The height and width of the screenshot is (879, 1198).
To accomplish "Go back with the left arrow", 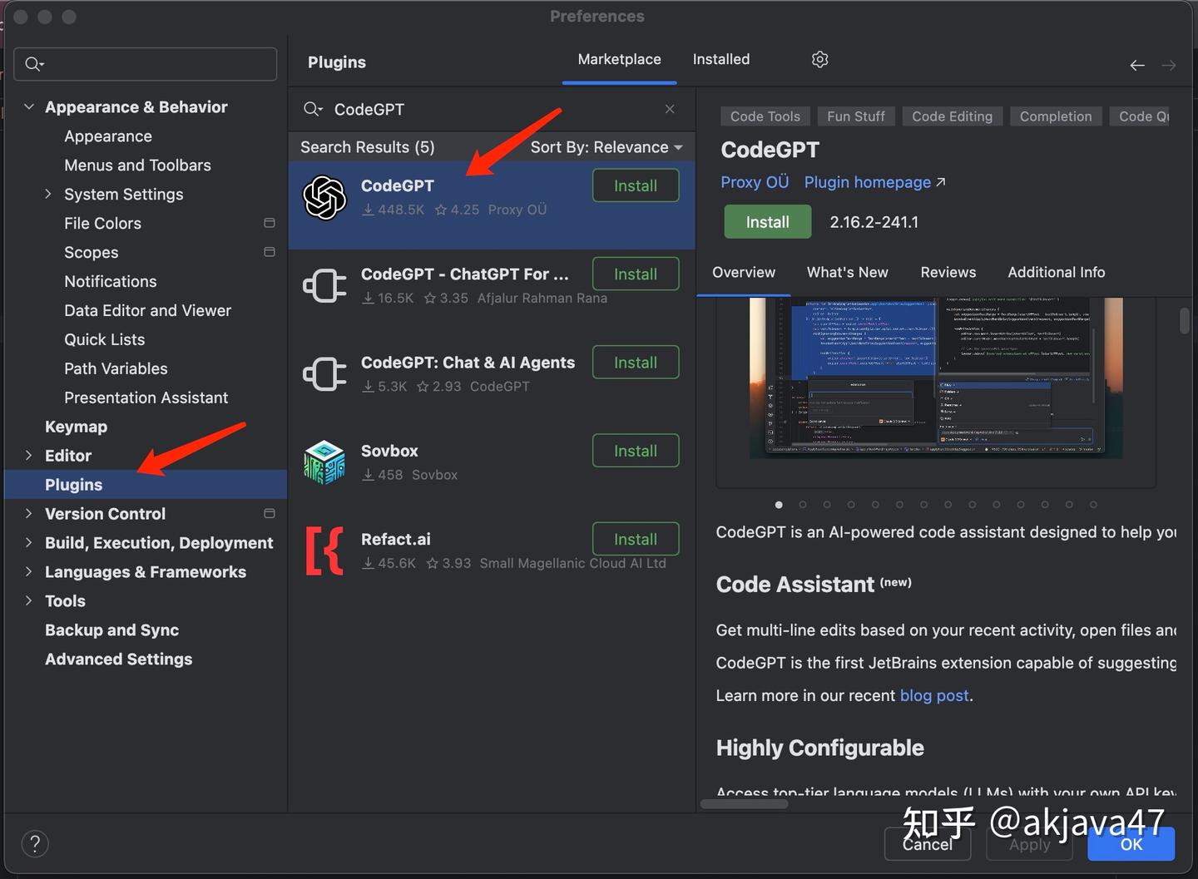I will coord(1137,65).
